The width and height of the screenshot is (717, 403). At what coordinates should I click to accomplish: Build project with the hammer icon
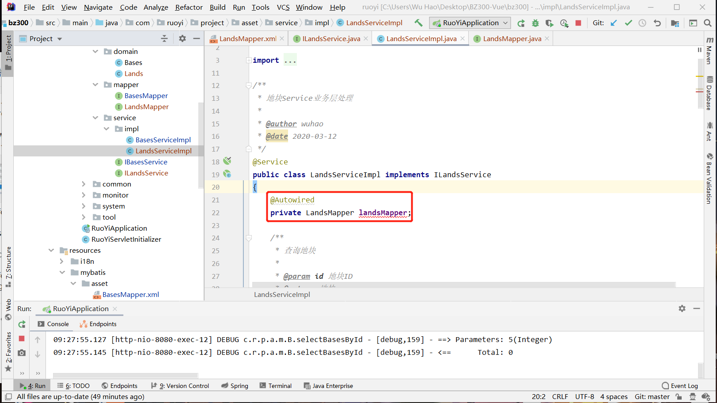(418, 23)
